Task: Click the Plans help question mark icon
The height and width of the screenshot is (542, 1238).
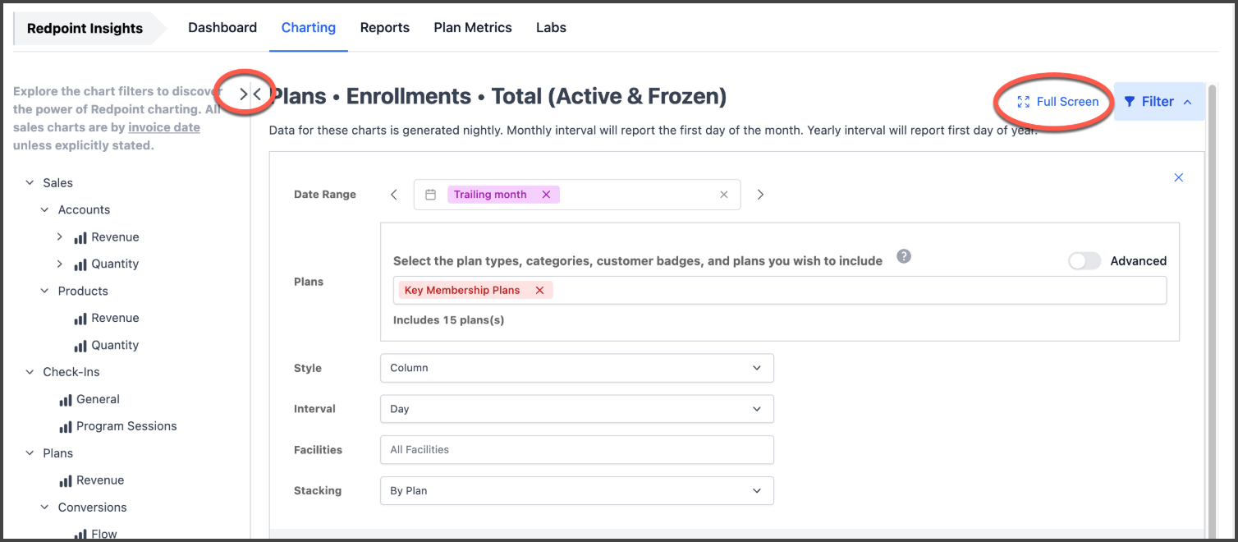Action: [904, 256]
